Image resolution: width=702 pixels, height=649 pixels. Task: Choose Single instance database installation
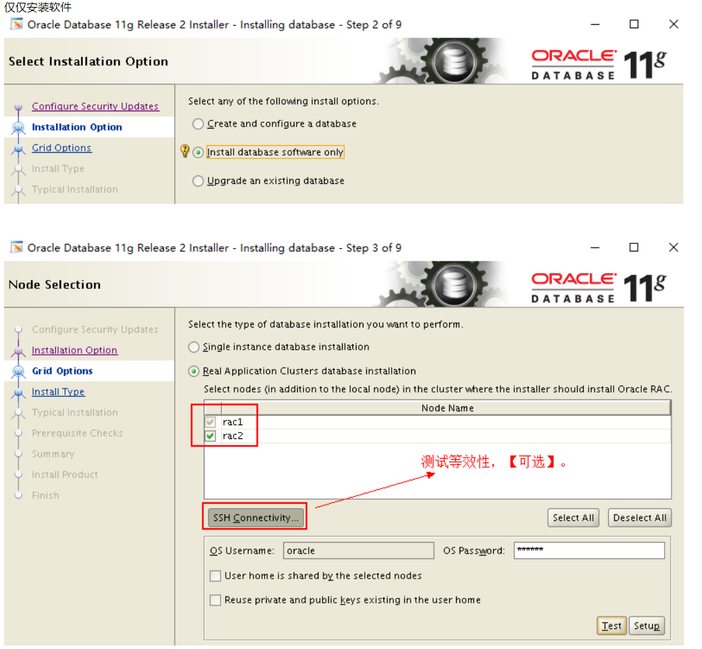coord(193,347)
